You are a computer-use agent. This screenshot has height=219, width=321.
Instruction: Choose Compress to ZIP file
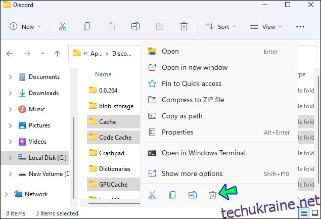(219, 100)
